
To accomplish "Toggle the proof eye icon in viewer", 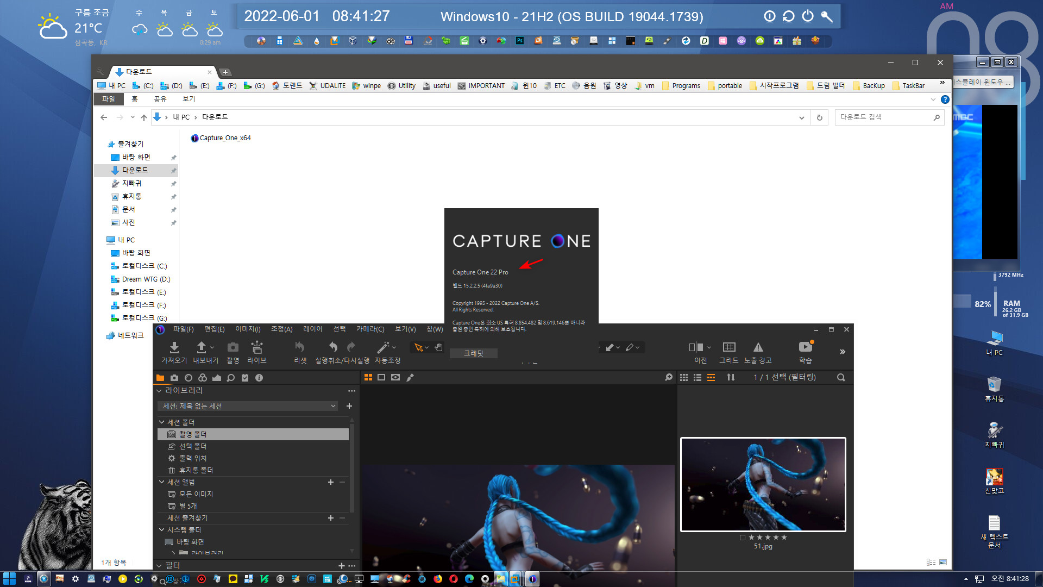I will click(395, 377).
